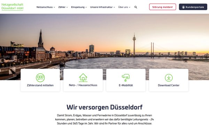This screenshot has height=130, width=209.
Task: Click the Wir versorgen Düsseldorf heading
Action: pyautogui.click(x=104, y=107)
